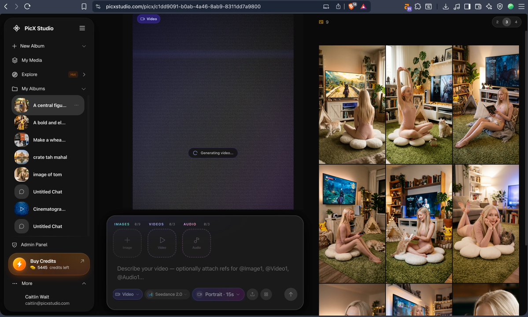Click the New Album plus icon

(x=14, y=46)
